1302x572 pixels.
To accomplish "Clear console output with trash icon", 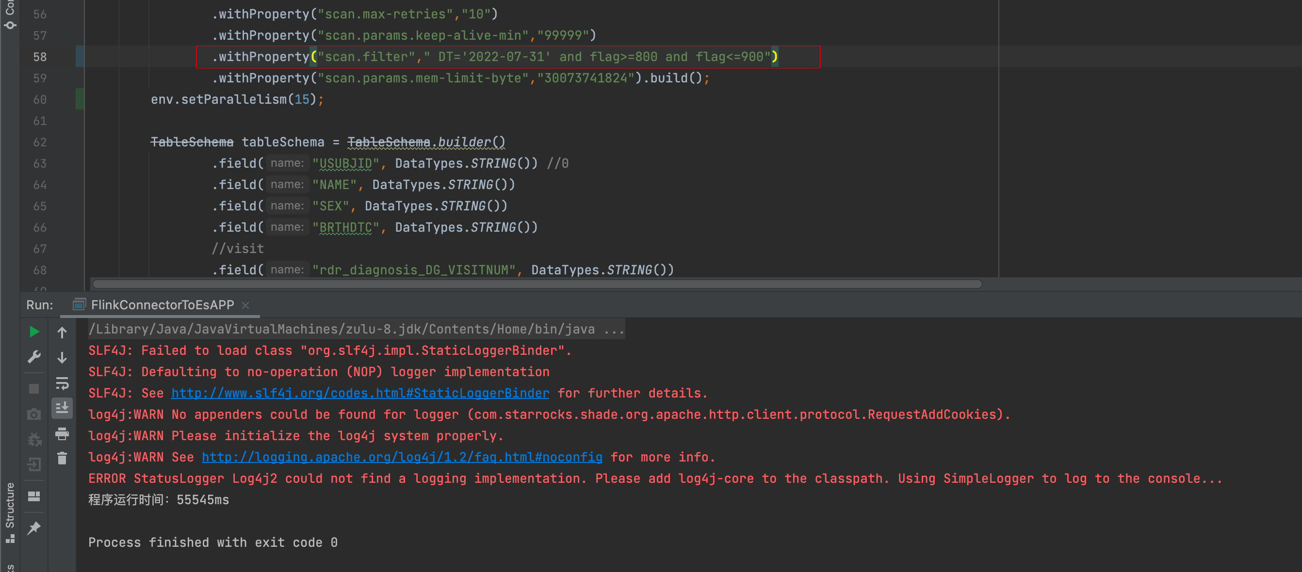I will point(62,459).
